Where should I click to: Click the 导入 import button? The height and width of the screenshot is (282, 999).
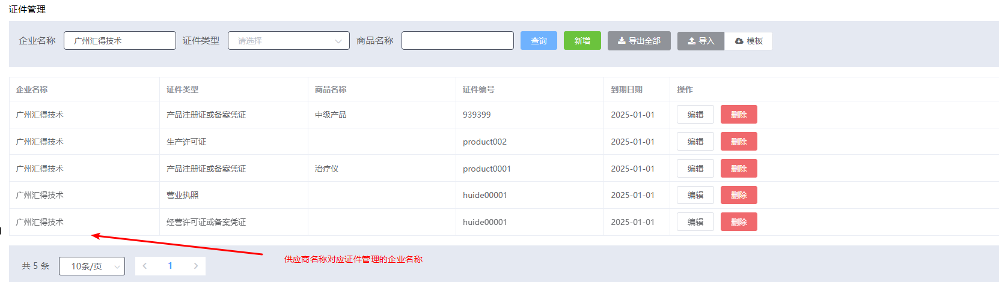(x=701, y=41)
